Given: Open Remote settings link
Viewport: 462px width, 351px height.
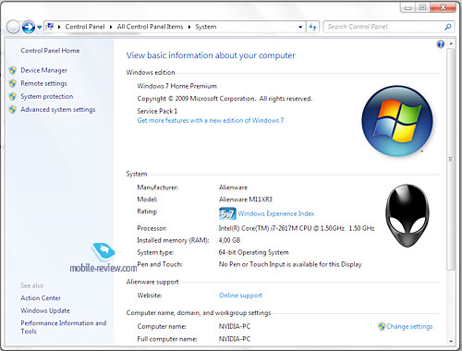Looking at the screenshot, I should point(43,83).
